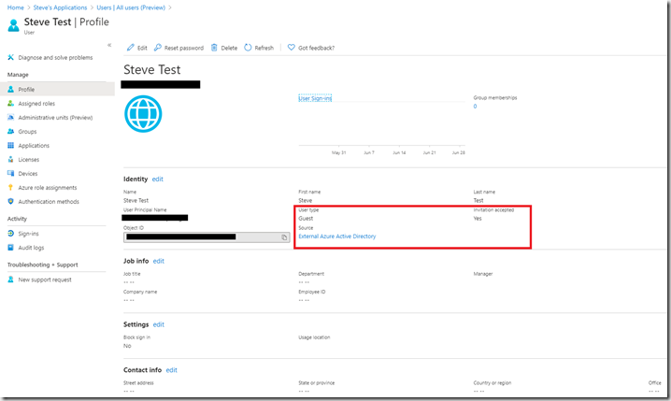Click the Steve Test name under Identity
Viewport: 671px width, 401px height.
click(x=136, y=200)
